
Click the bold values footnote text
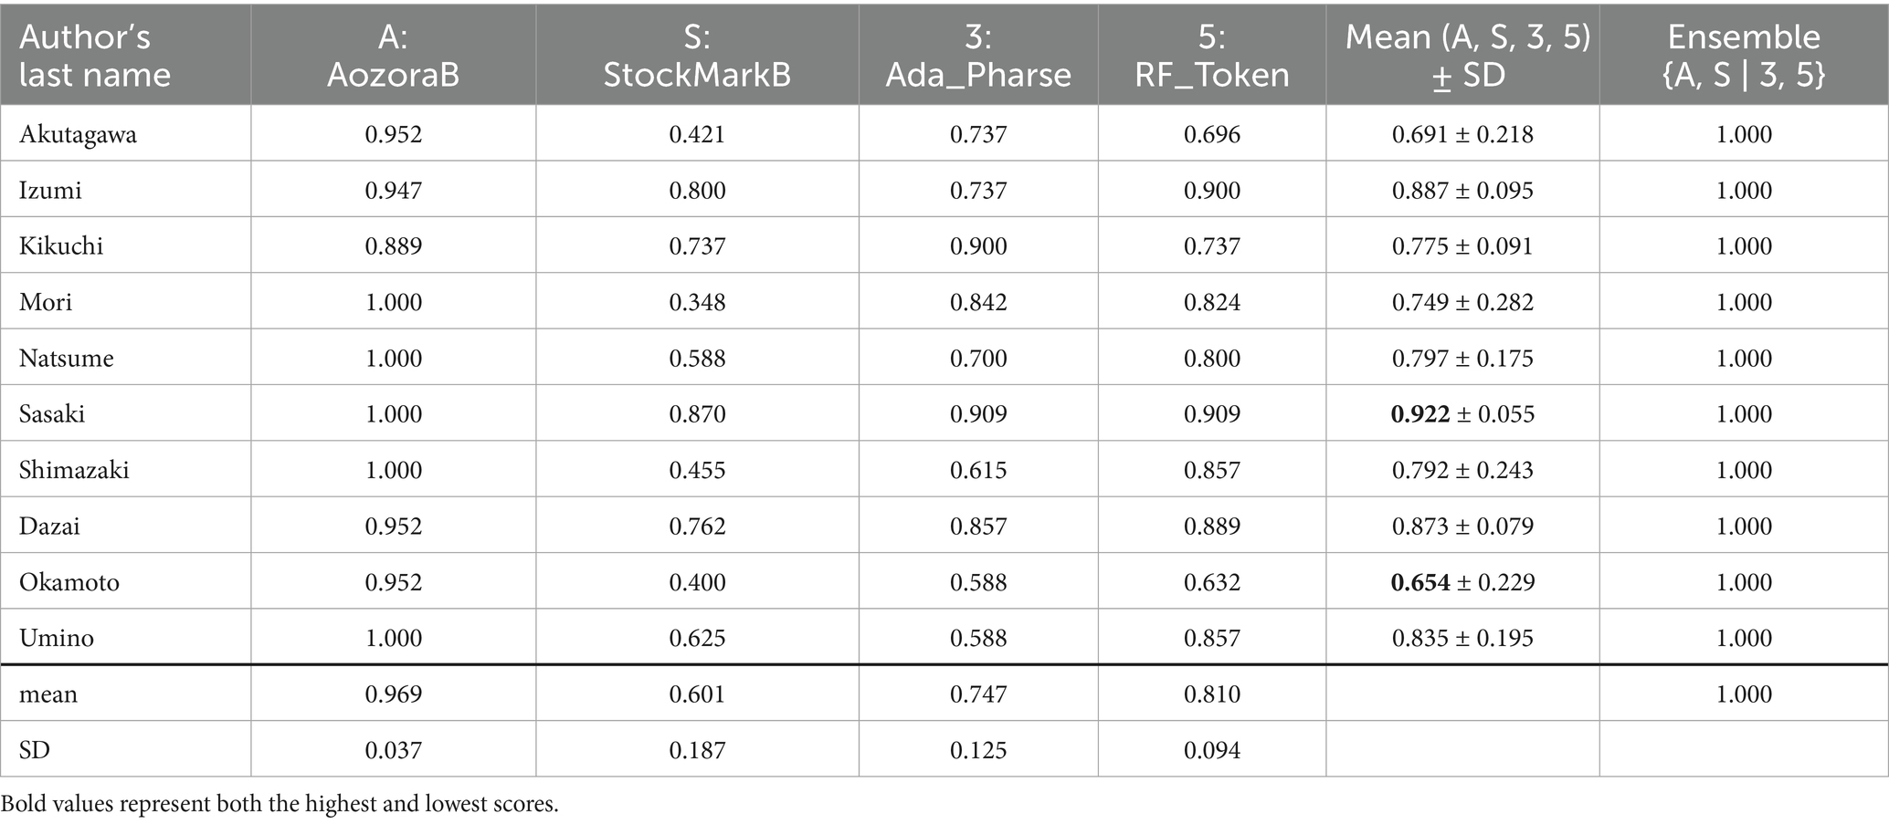280,804
